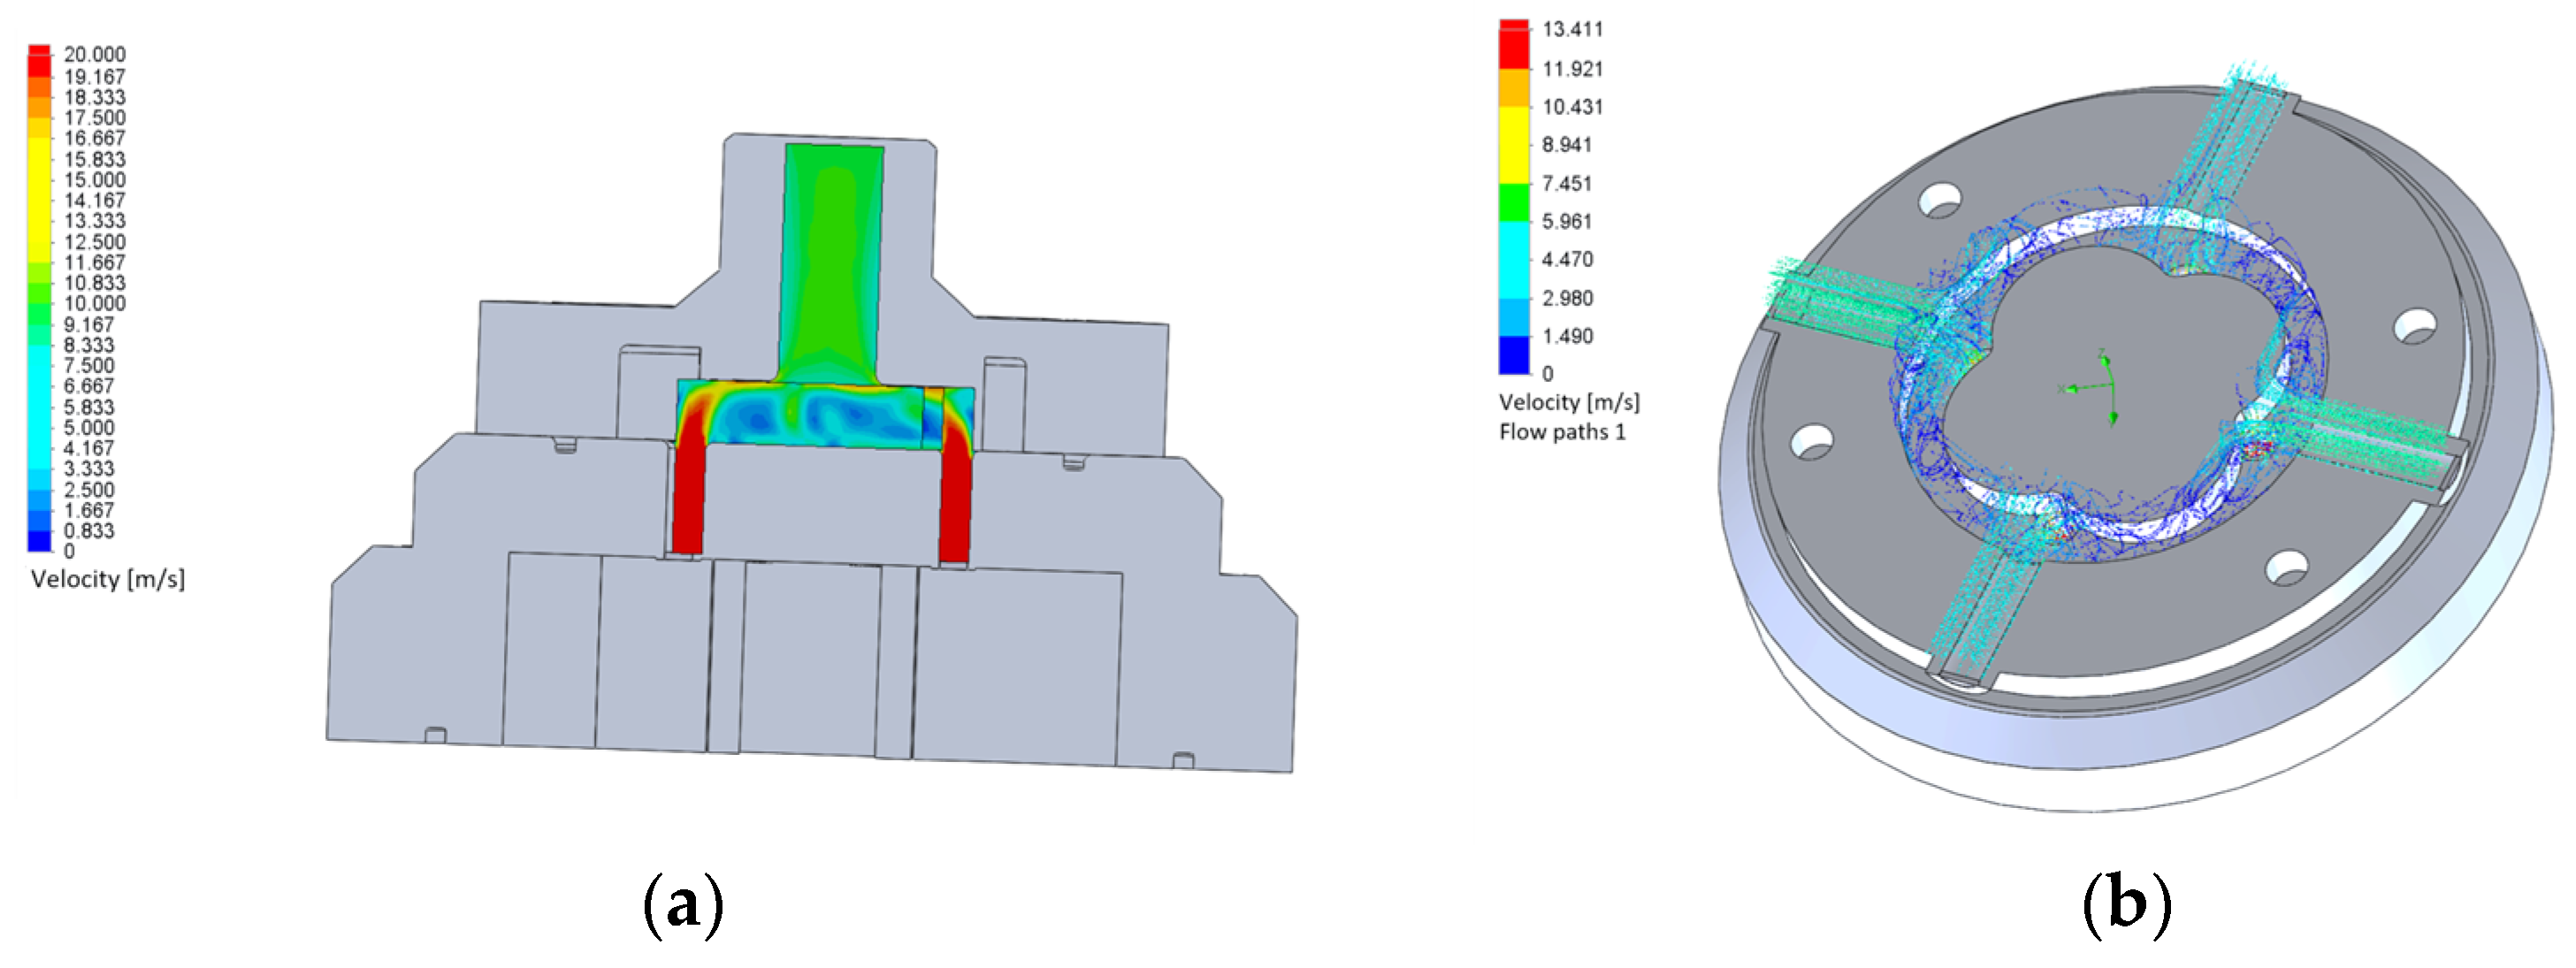The width and height of the screenshot is (2576, 968).
Task: Click the 7.451 value in right legend
Action: pos(1566,183)
